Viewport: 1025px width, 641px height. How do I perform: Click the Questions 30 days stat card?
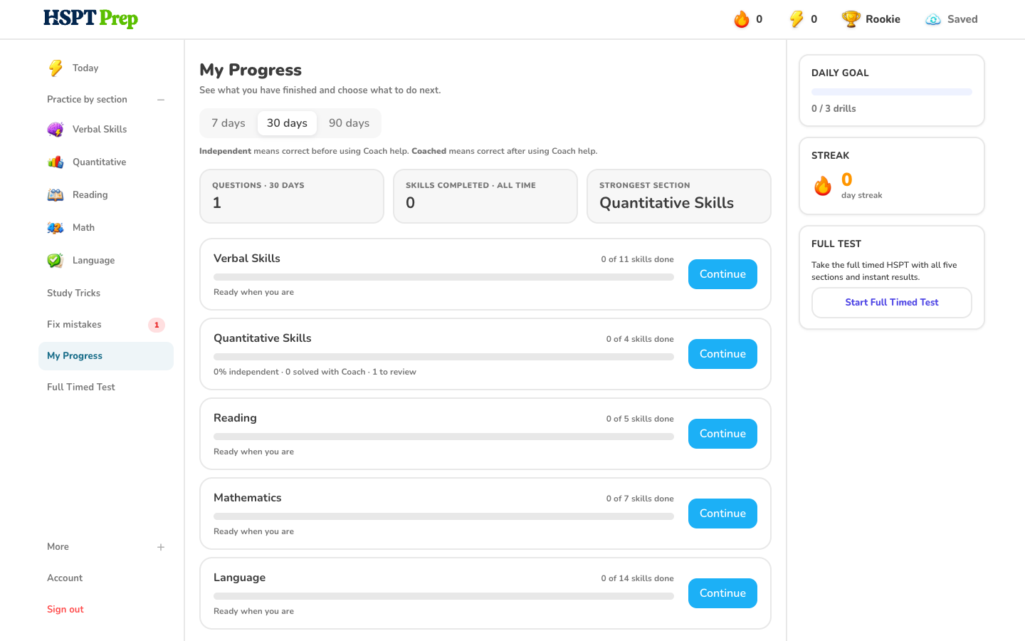(292, 196)
